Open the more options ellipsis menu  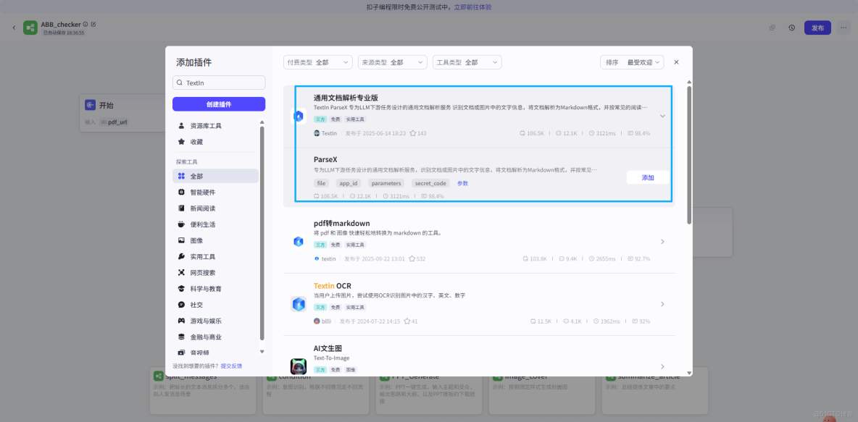pos(843,27)
